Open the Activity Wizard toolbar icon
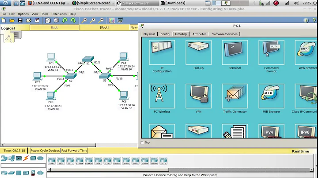The image size is (318, 178). (x=37, y=20)
